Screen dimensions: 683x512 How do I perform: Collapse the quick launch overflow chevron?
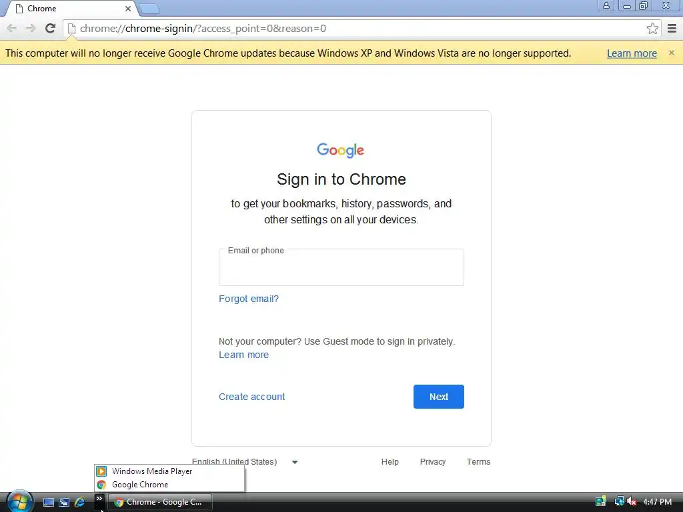point(99,499)
